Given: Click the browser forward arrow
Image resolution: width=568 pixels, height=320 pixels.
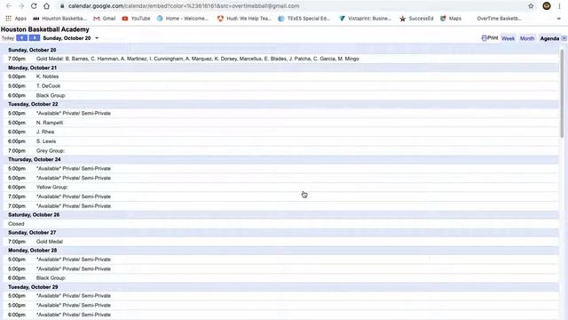Looking at the screenshot, I should [21, 6].
